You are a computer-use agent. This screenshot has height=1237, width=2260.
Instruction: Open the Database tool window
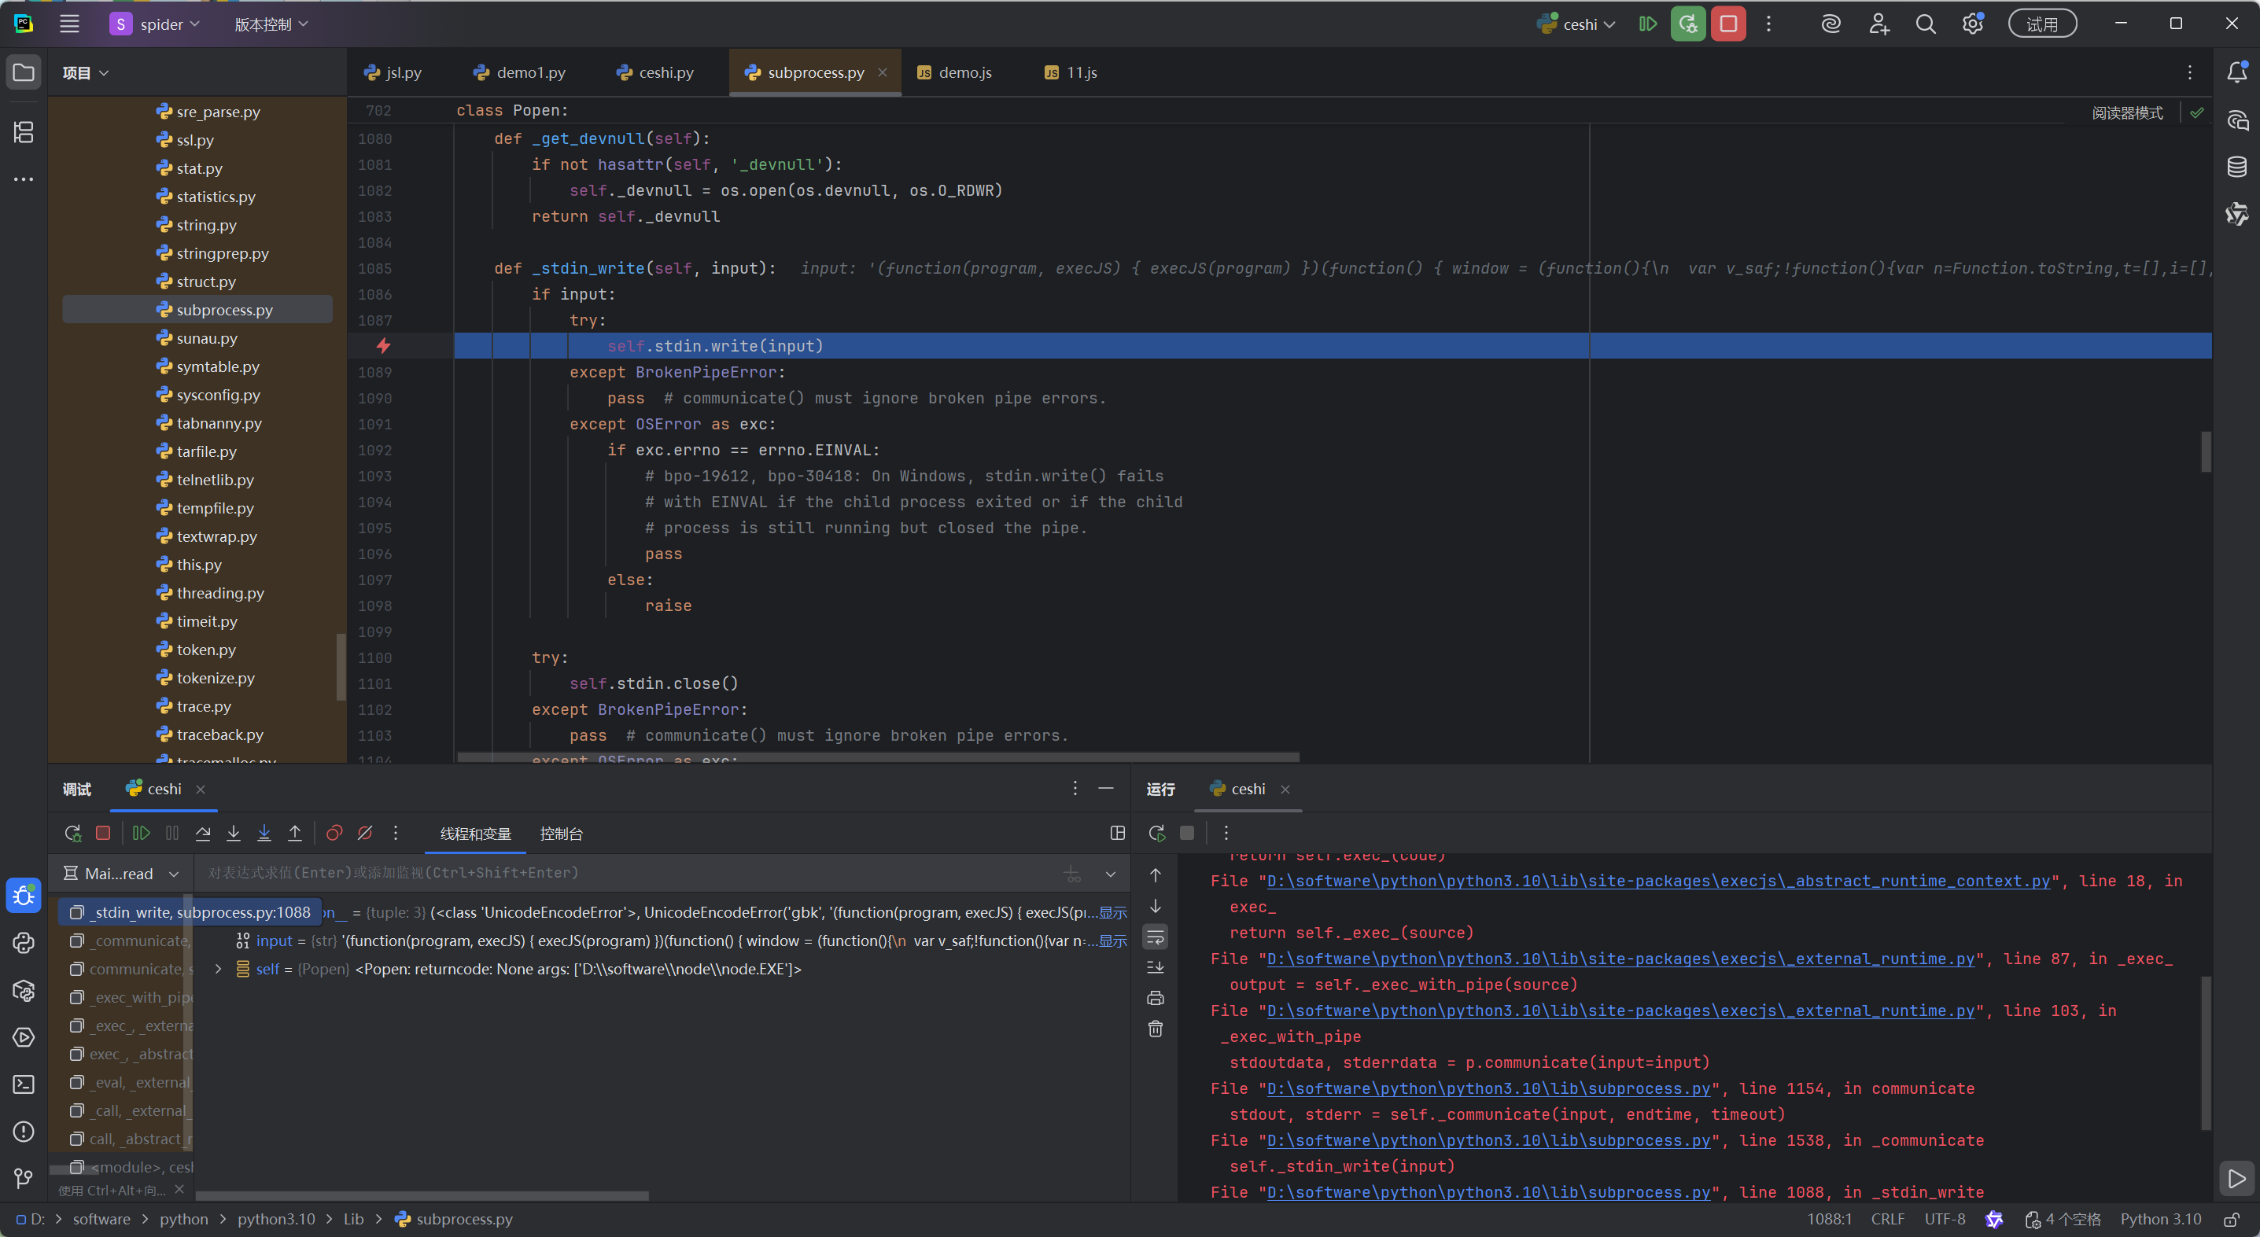(x=2238, y=167)
